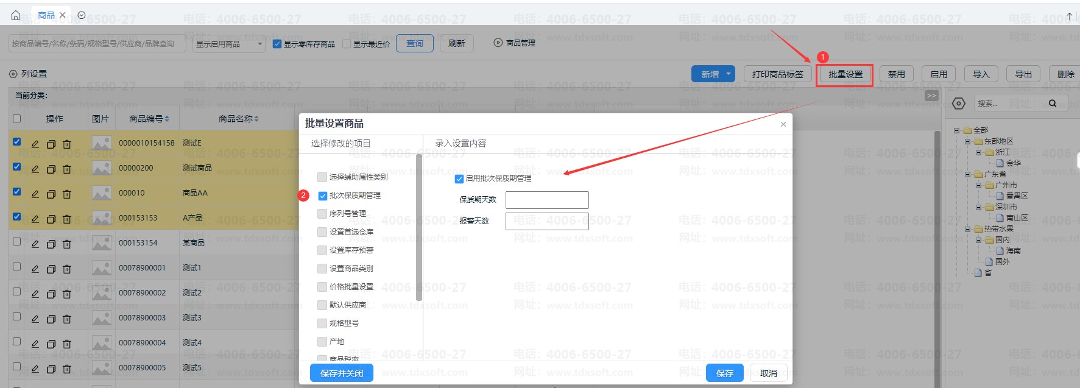This screenshot has width=1080, height=388.
Task: Click the 刷新 refresh button
Action: [457, 43]
